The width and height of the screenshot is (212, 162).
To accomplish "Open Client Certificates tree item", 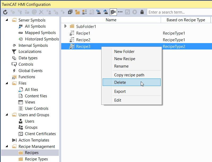I will coord(40,134).
